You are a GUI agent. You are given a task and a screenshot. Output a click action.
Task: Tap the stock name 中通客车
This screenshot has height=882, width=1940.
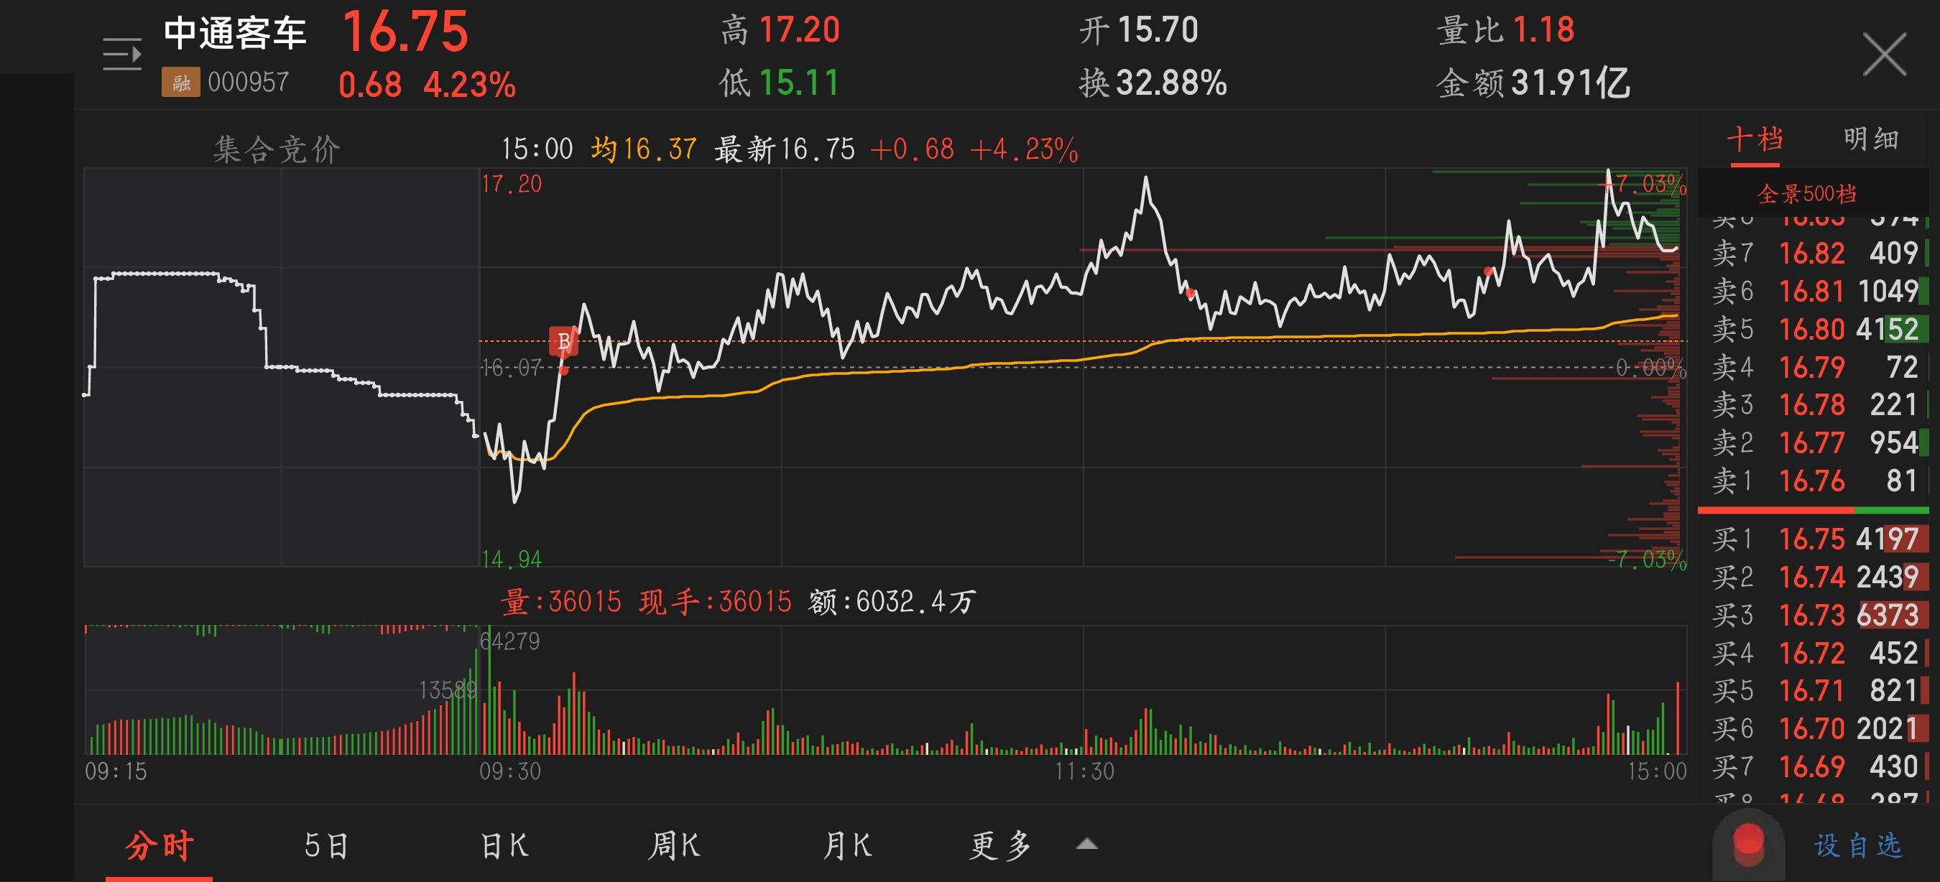click(235, 33)
